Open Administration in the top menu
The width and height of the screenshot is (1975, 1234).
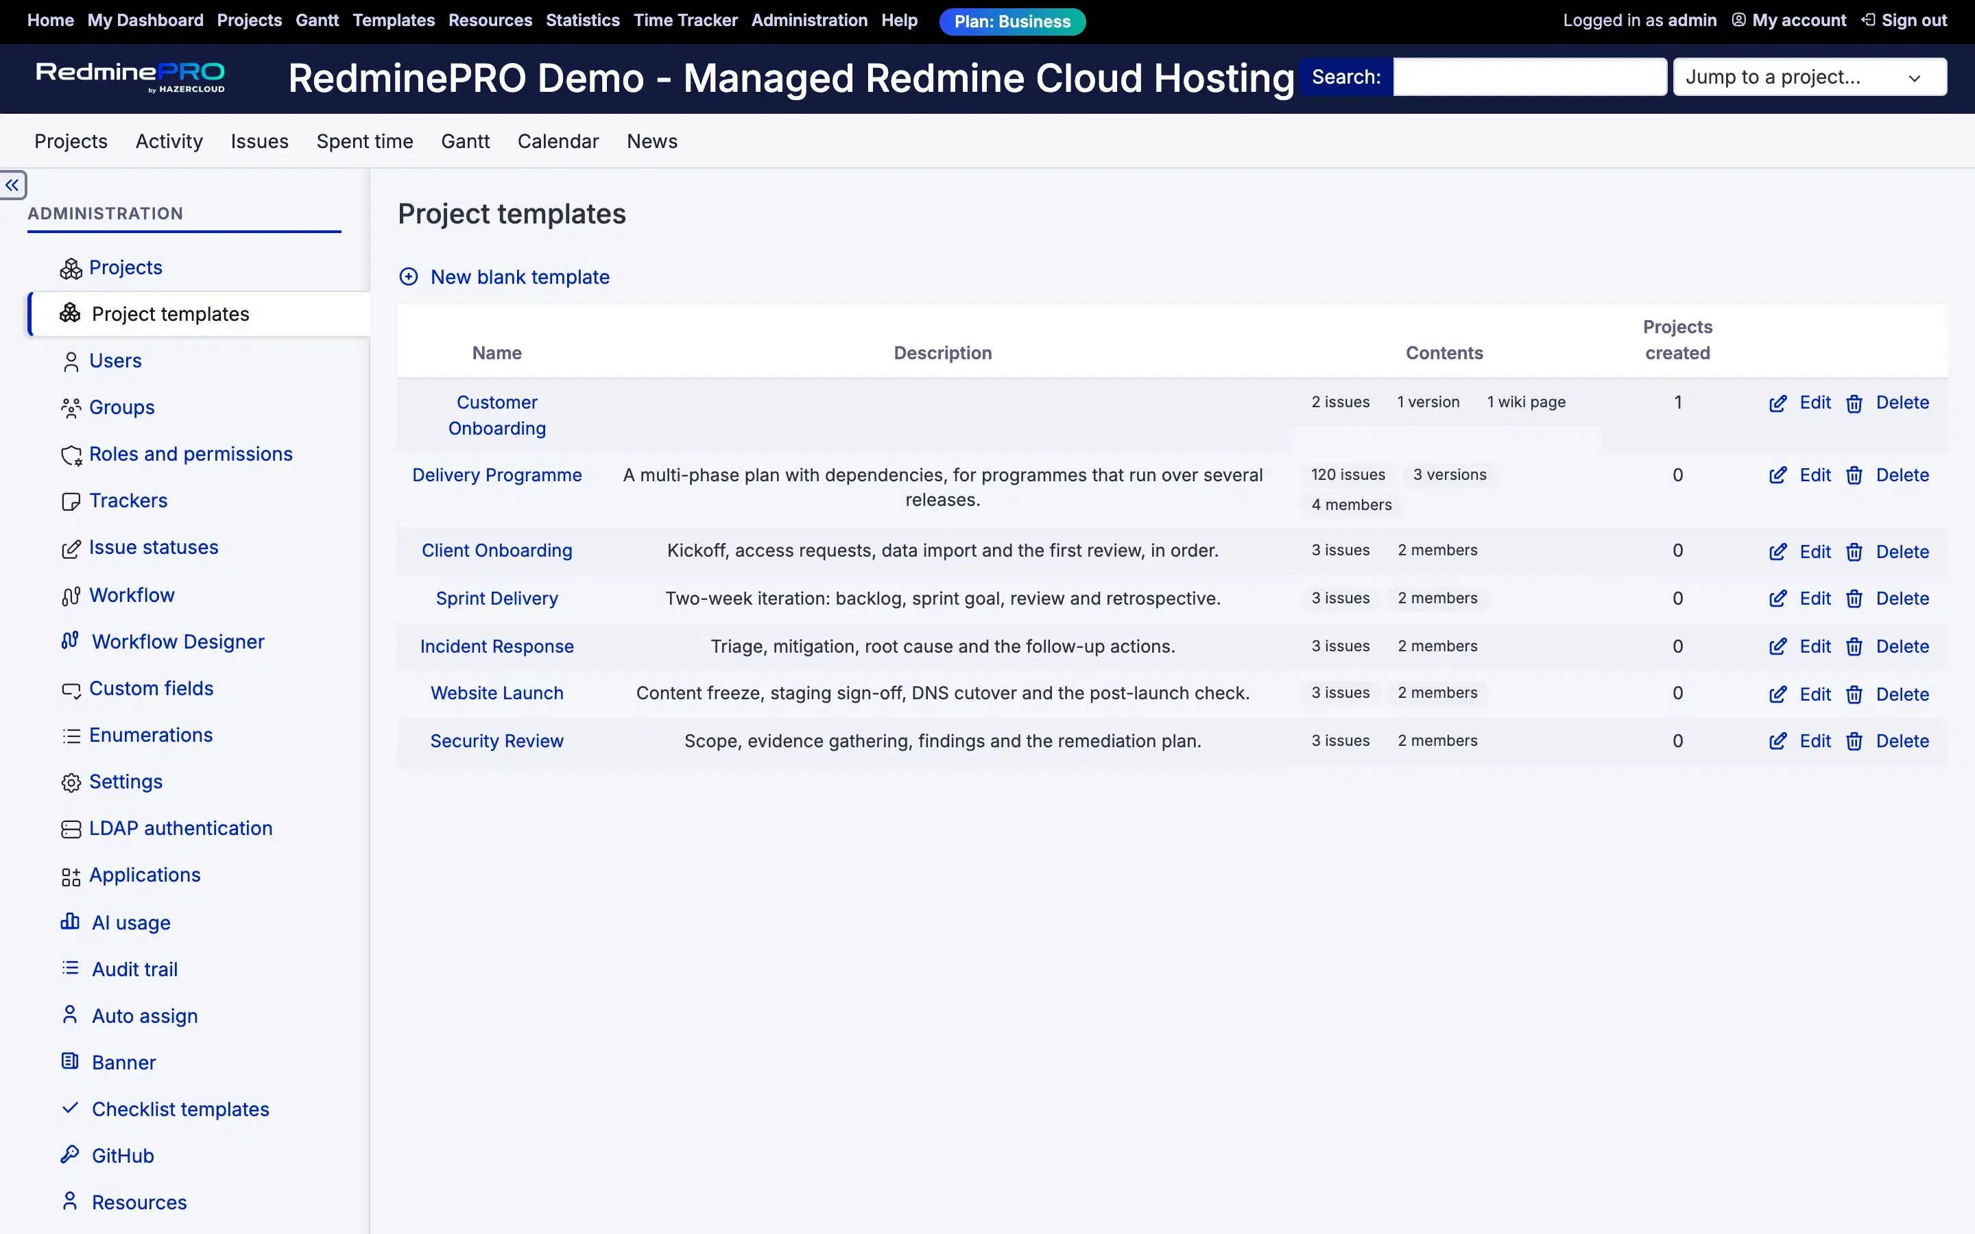click(x=809, y=21)
